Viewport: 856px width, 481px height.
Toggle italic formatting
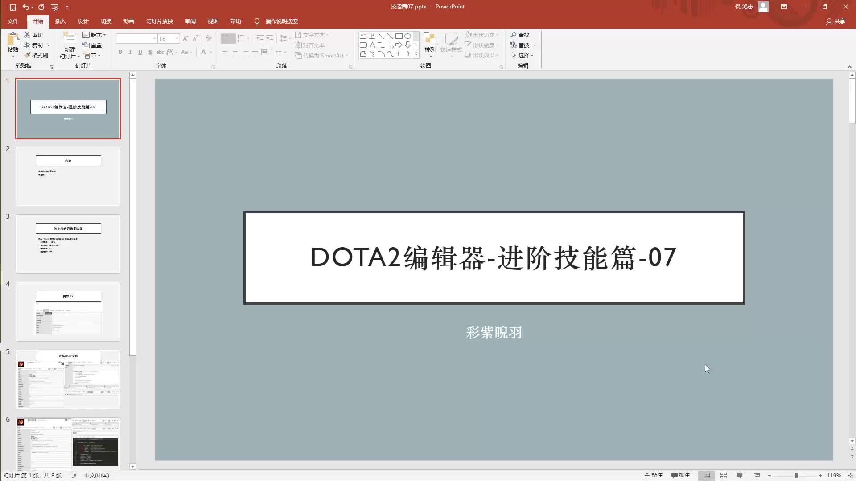(130, 52)
